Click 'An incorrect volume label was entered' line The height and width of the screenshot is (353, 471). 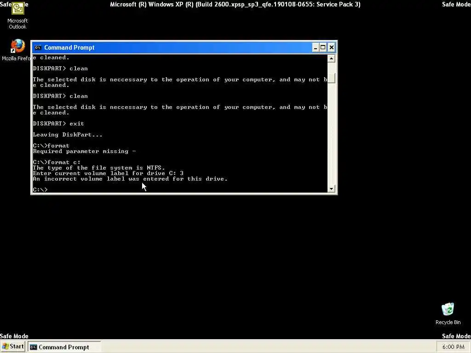point(130,179)
